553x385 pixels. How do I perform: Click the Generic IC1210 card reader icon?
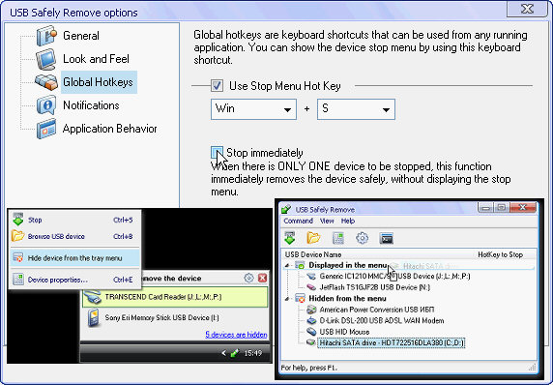[x=311, y=276]
